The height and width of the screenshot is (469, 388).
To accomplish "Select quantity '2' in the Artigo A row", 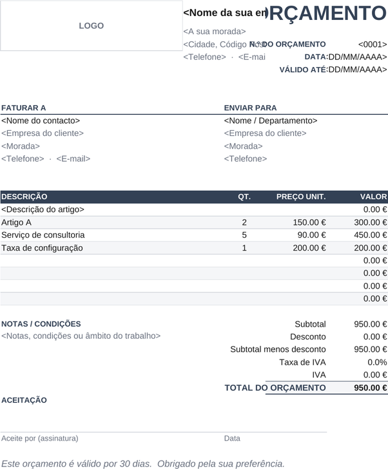I will coord(244,222).
